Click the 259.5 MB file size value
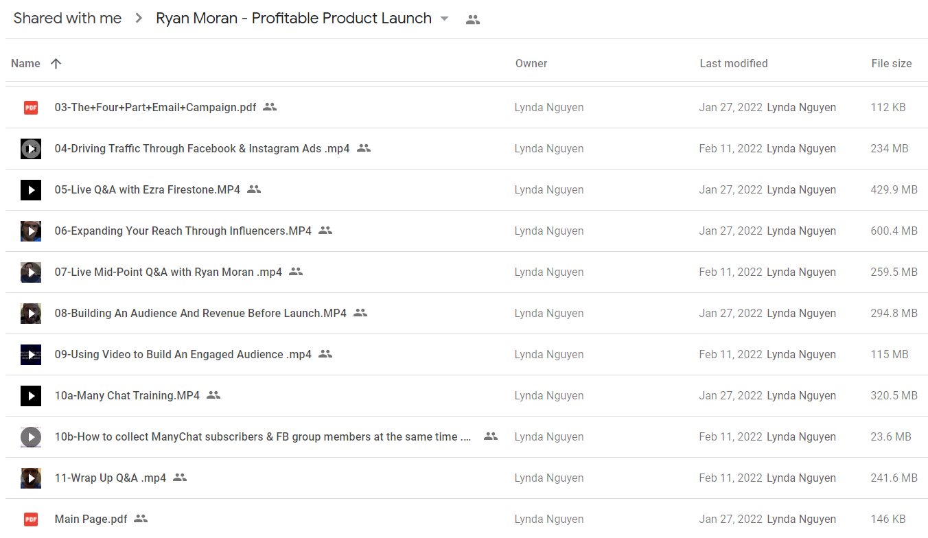This screenshot has height=538, width=928. pyautogui.click(x=894, y=272)
